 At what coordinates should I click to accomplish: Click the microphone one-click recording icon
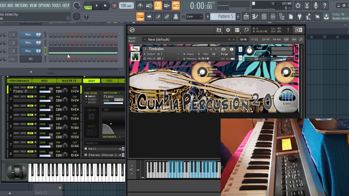pyautogui.click(x=316, y=5)
